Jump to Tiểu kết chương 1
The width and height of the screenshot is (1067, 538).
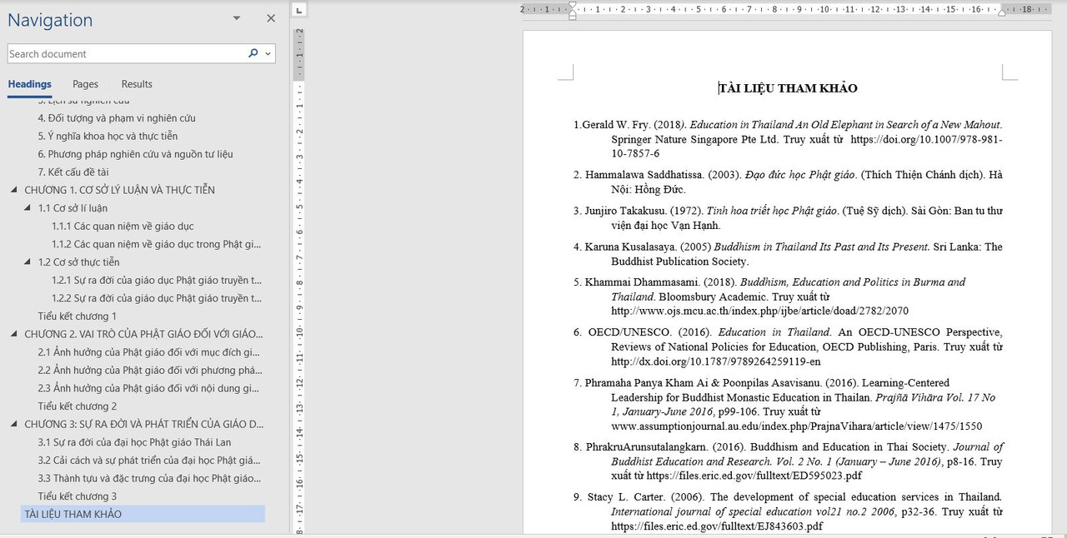(x=77, y=316)
